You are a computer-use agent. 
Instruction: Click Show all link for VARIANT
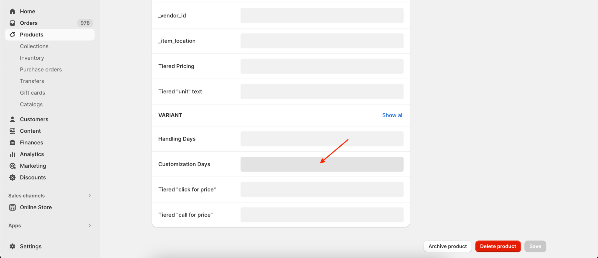click(392, 115)
